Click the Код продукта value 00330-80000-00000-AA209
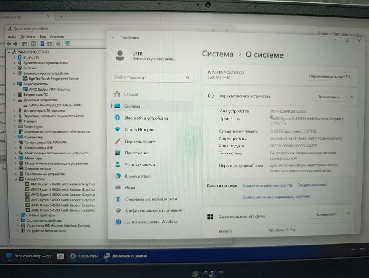Image resolution: width=369 pixels, height=278 pixels. pyautogui.click(x=294, y=146)
